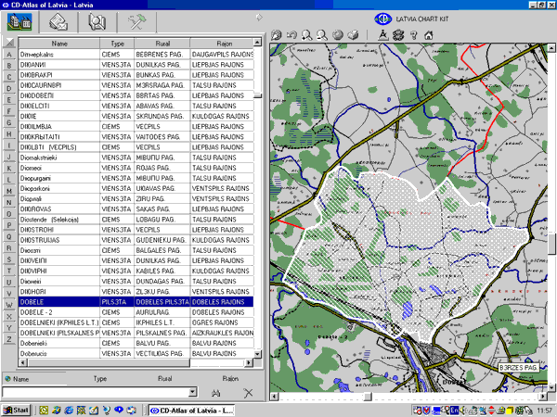Sort by the Rural column header
This screenshot has height=417, width=557.
click(x=162, y=44)
